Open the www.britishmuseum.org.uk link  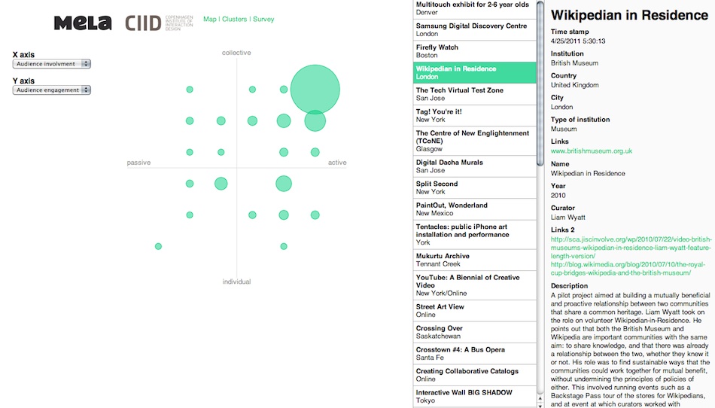(592, 151)
